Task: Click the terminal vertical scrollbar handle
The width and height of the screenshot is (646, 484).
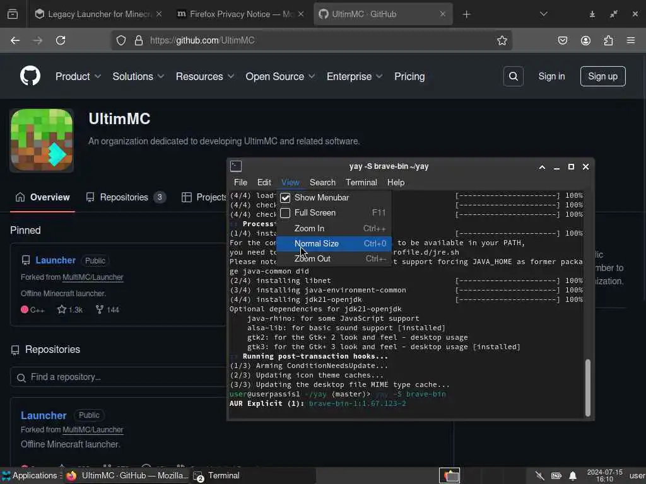Action: tap(588, 388)
